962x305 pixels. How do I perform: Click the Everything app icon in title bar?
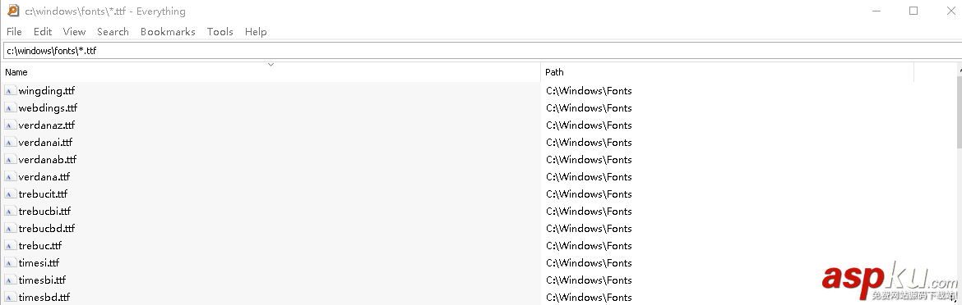click(x=13, y=11)
